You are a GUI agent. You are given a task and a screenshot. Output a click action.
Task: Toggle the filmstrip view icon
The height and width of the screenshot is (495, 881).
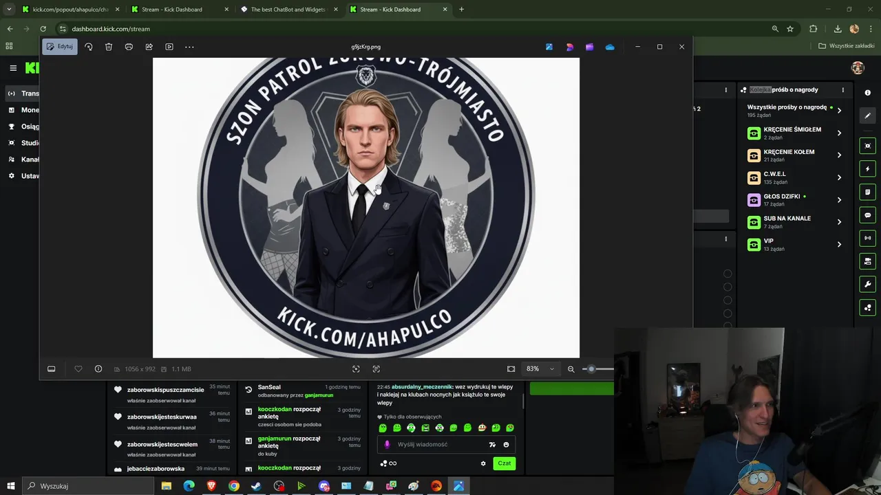pos(51,369)
